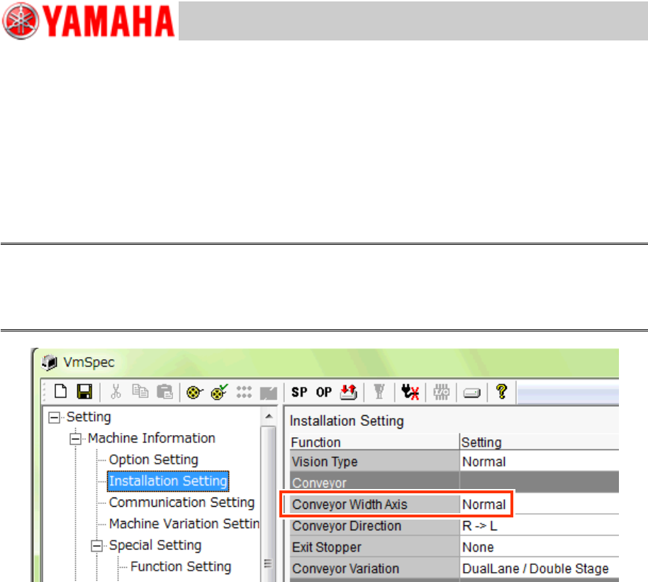Click the Copy icon in toolbar
Image resolution: width=648 pixels, height=582 pixels.
point(140,391)
